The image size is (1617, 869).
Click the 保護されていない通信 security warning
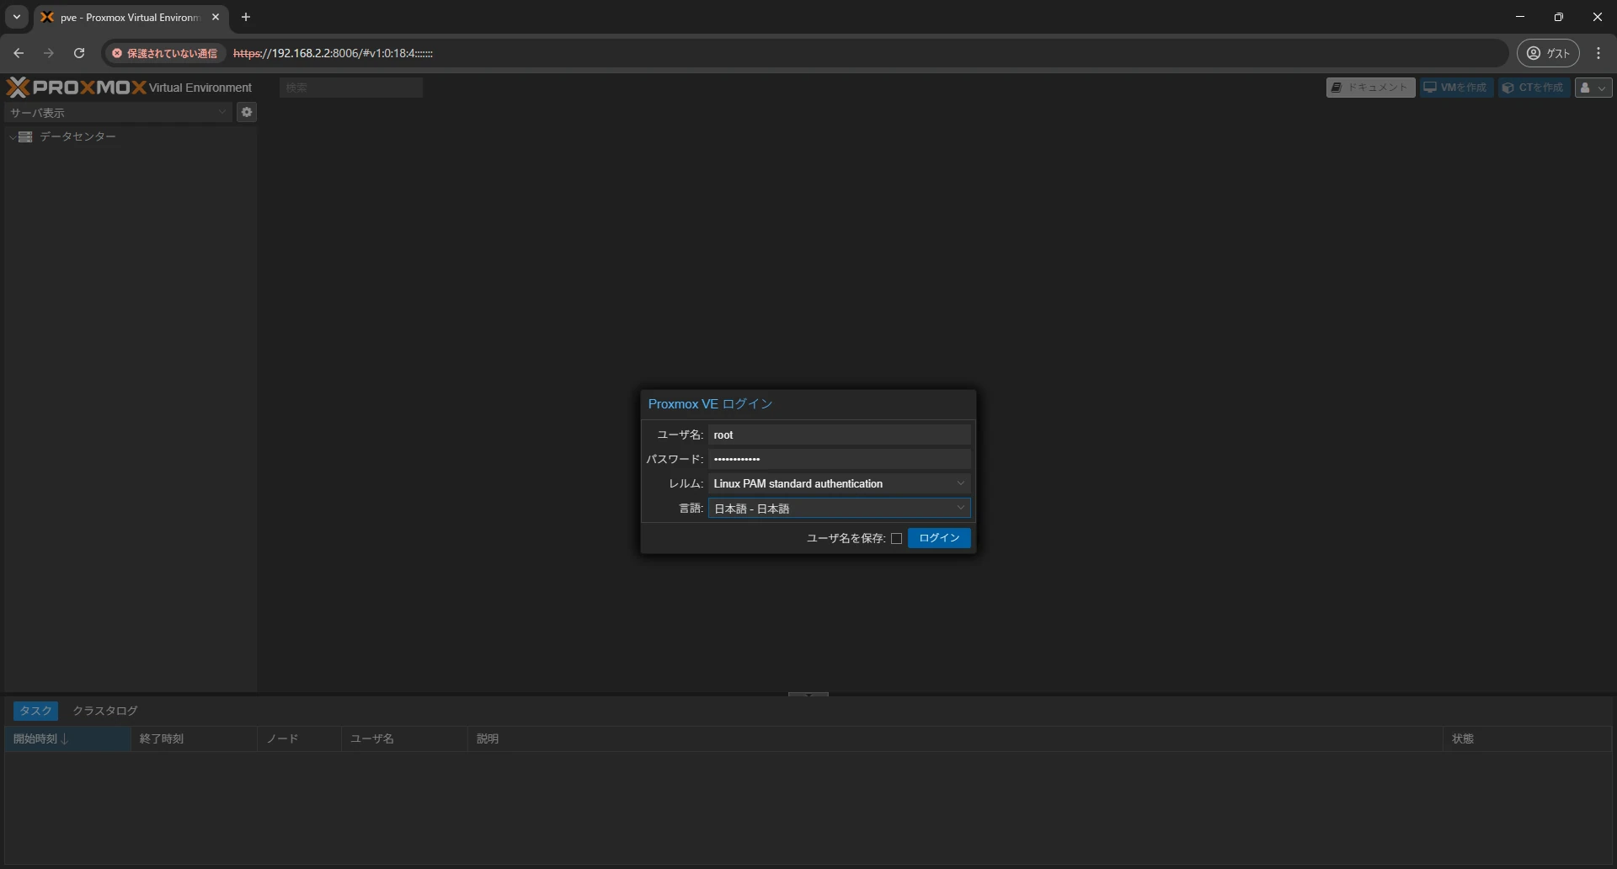click(x=165, y=53)
